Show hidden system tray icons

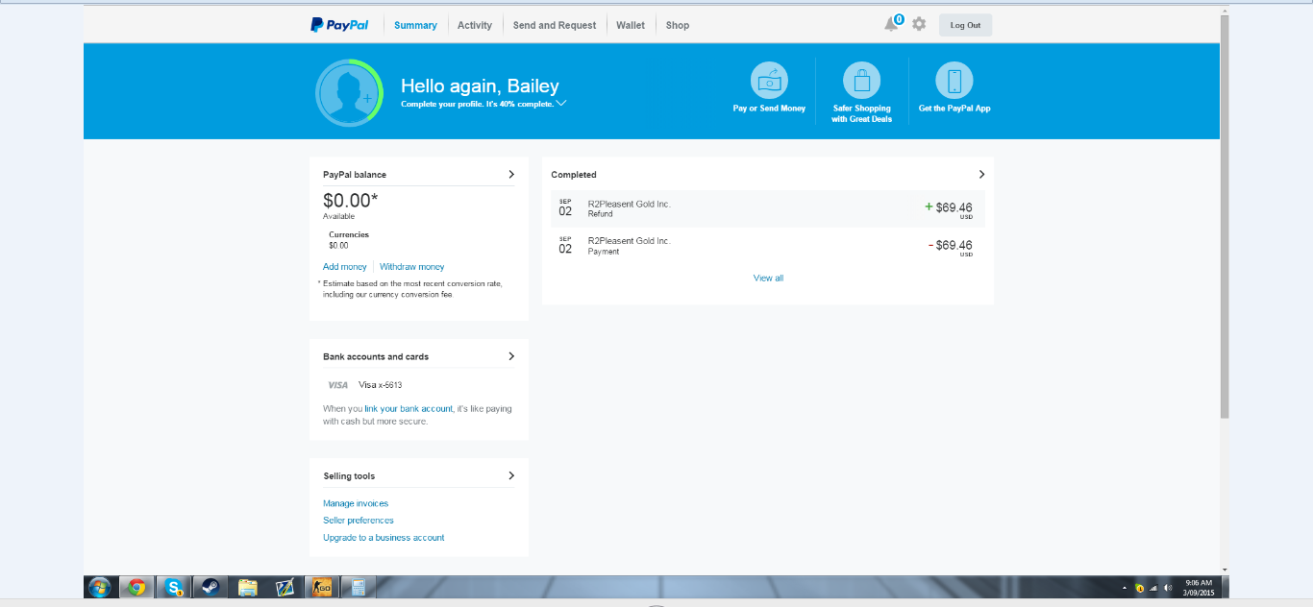pyautogui.click(x=1125, y=587)
